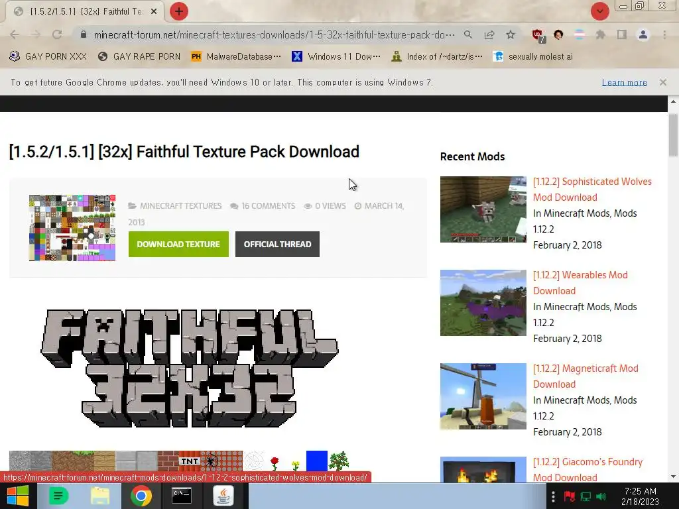Open the Command Prompt taskbar icon
679x509 pixels.
coord(182,496)
